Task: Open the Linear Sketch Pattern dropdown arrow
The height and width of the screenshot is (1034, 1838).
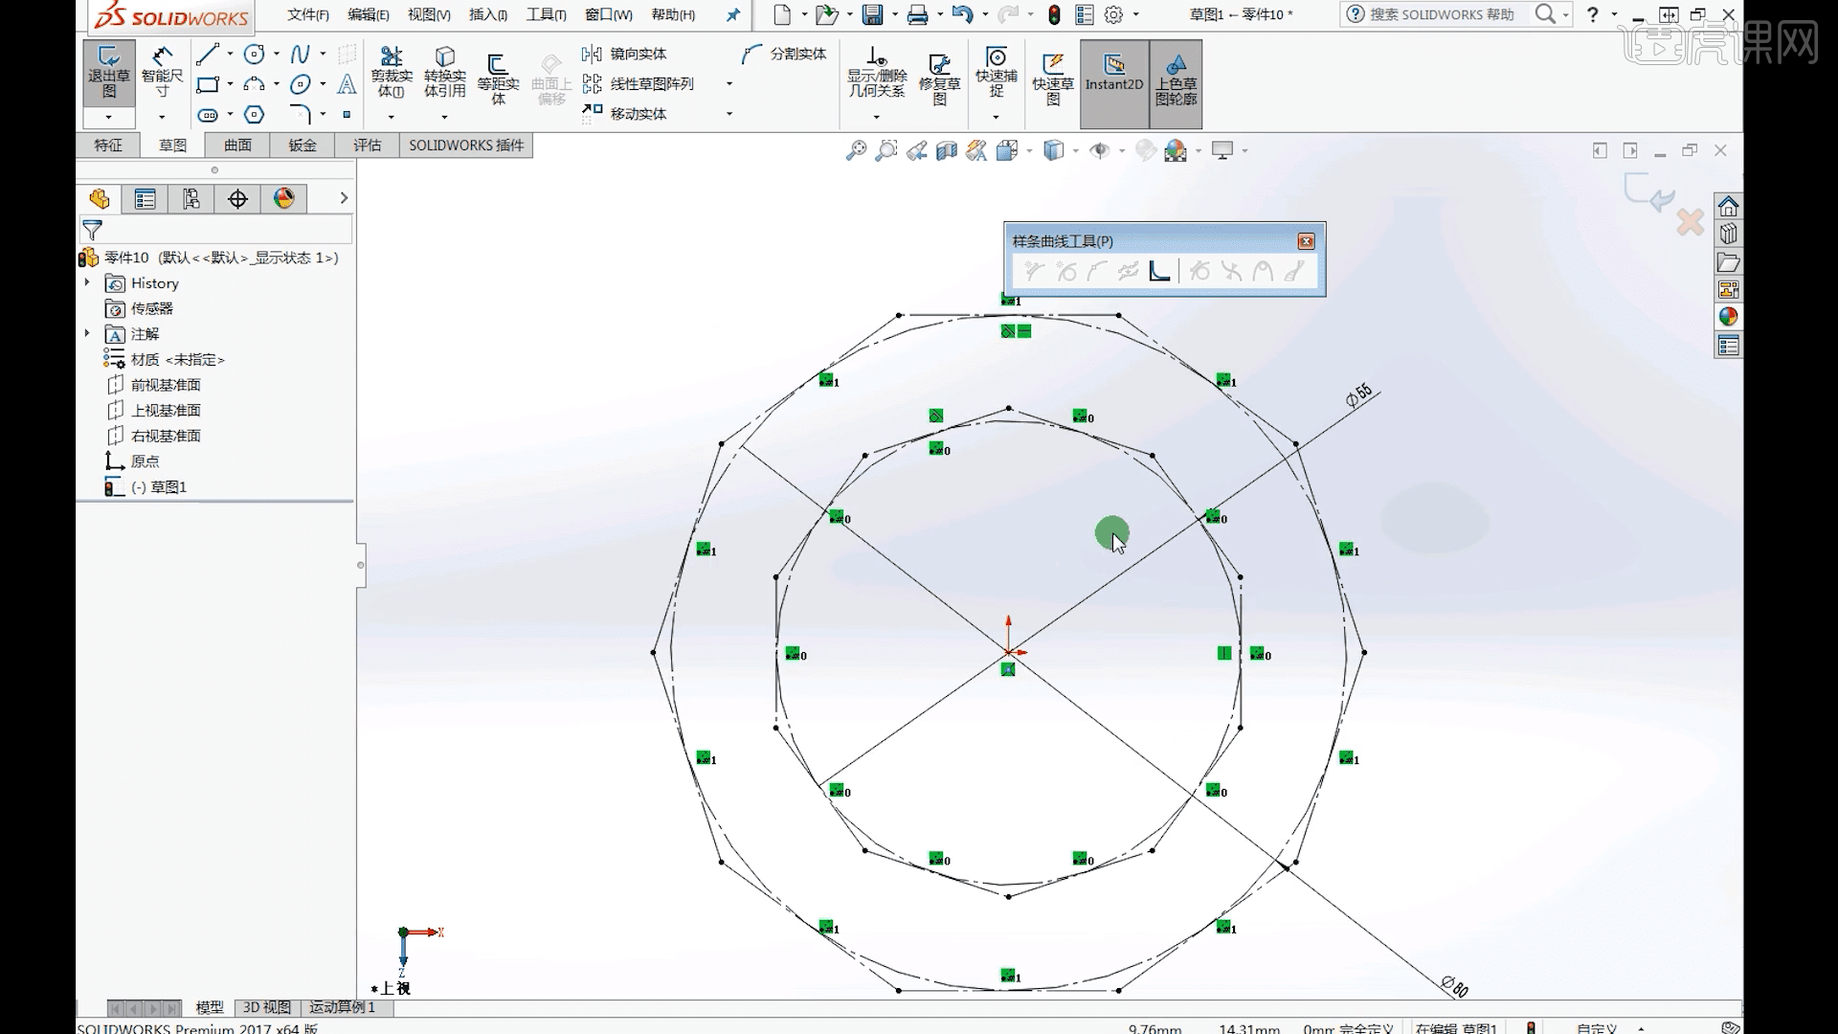Action: point(729,84)
